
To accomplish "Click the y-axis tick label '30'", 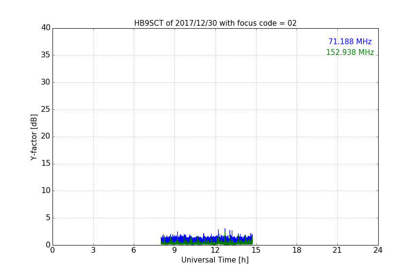I will click(46, 82).
